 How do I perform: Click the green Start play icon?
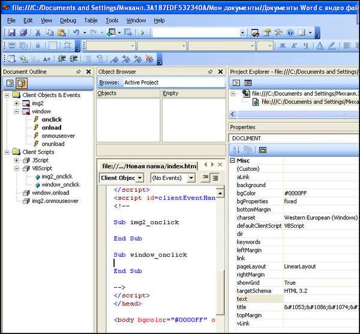pyautogui.click(x=143, y=33)
